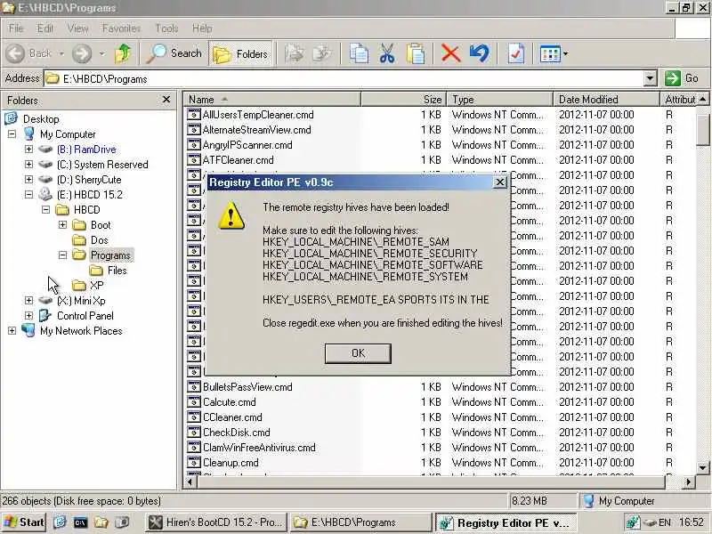Open the Tools menu
This screenshot has height=534, width=712.
click(166, 28)
